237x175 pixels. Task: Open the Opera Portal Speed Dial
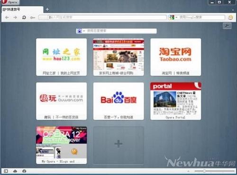pyautogui.click(x=175, y=101)
